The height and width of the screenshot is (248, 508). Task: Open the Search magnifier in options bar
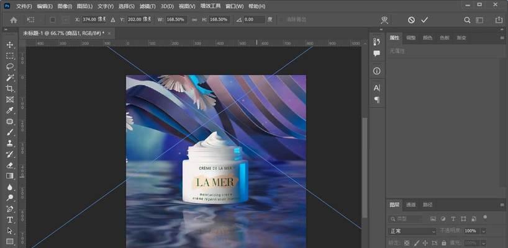tap(467, 20)
